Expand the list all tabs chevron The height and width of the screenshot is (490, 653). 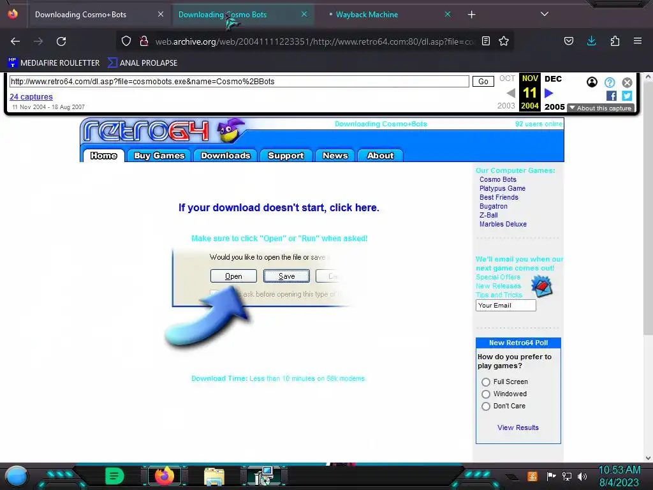(545, 14)
